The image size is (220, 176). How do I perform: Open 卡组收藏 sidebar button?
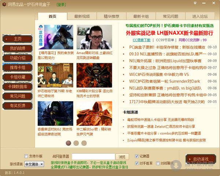coord(18,77)
